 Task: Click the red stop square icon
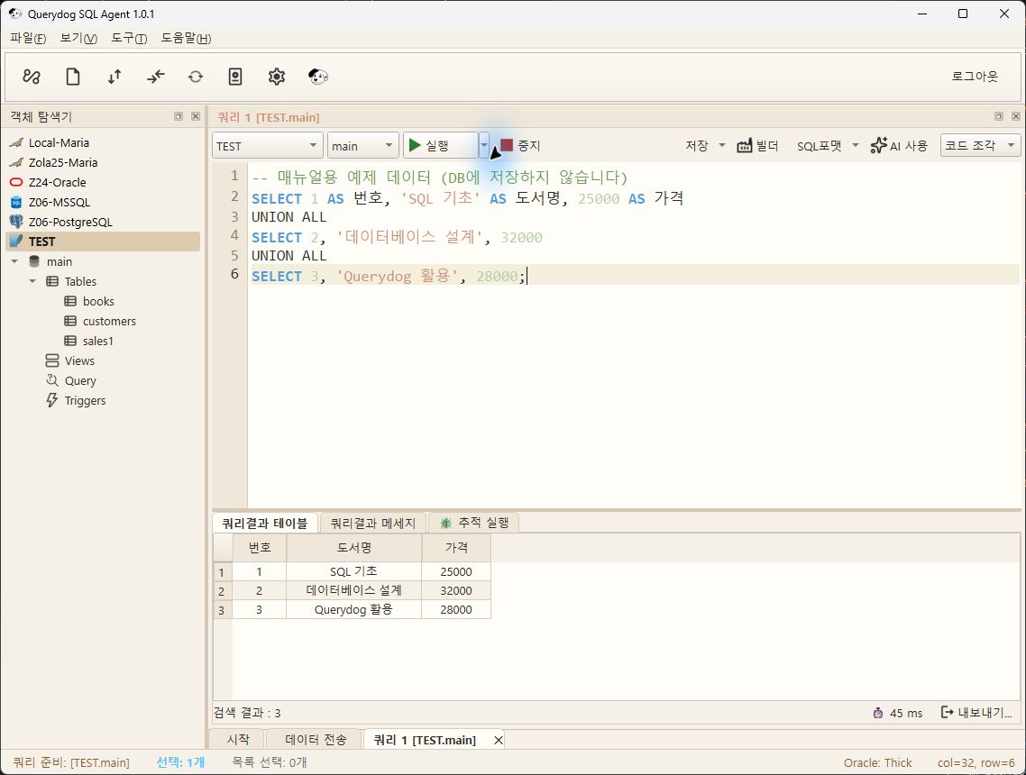(507, 145)
